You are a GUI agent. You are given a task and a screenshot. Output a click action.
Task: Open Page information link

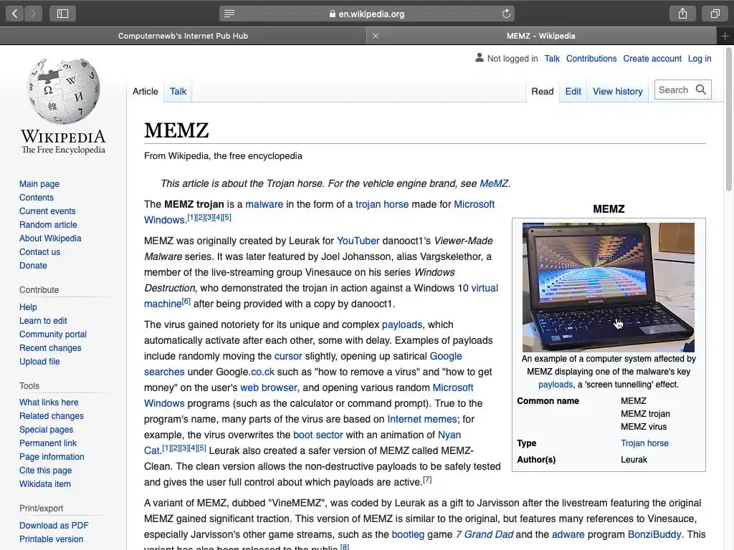point(52,456)
